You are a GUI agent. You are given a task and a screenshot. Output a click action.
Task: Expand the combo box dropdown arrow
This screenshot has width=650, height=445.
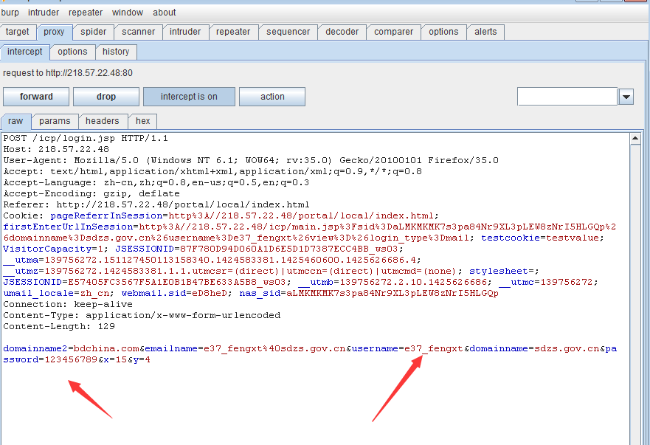pos(626,97)
